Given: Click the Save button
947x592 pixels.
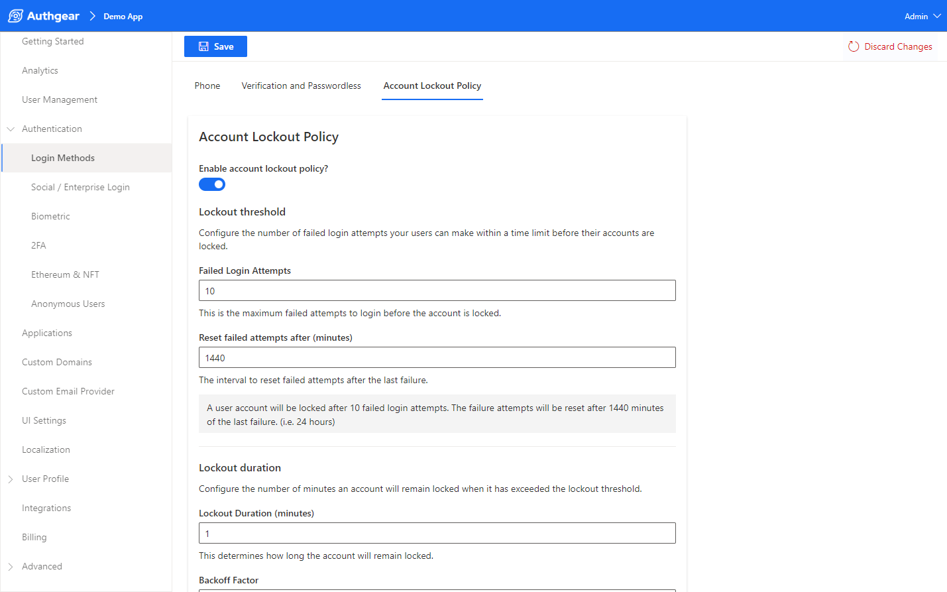Looking at the screenshot, I should pyautogui.click(x=215, y=46).
